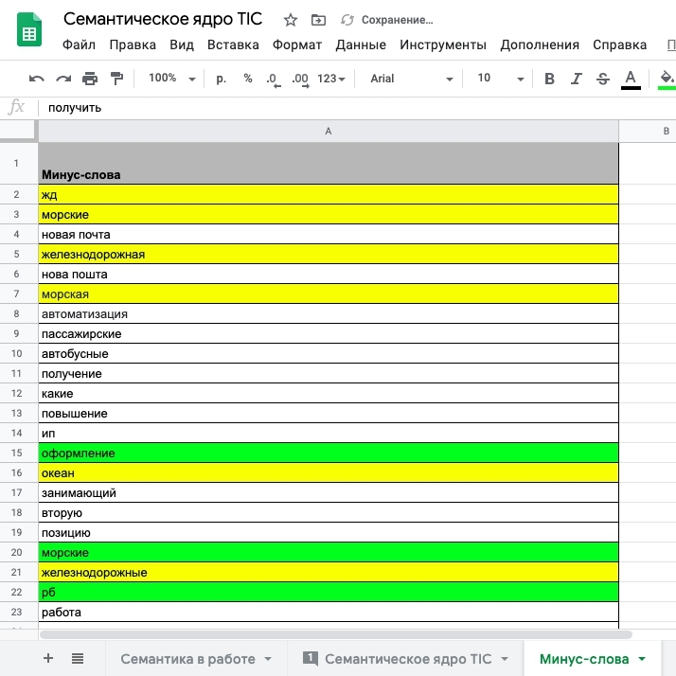Toggle strikethrough formatting
Viewport: 676px width, 676px height.
click(x=602, y=79)
